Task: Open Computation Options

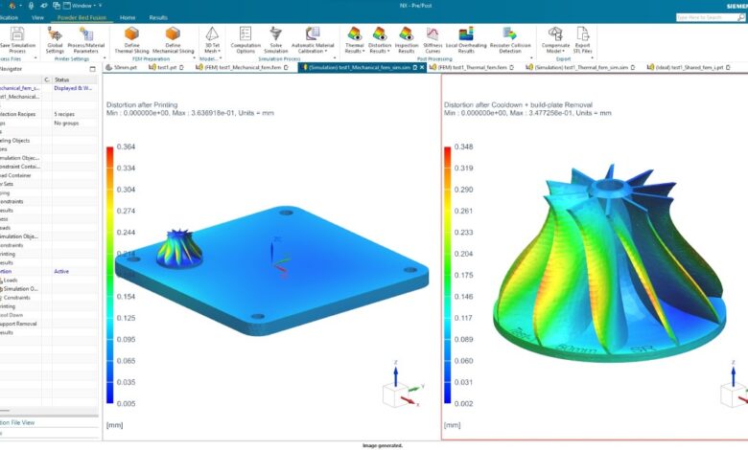Action: (245, 34)
